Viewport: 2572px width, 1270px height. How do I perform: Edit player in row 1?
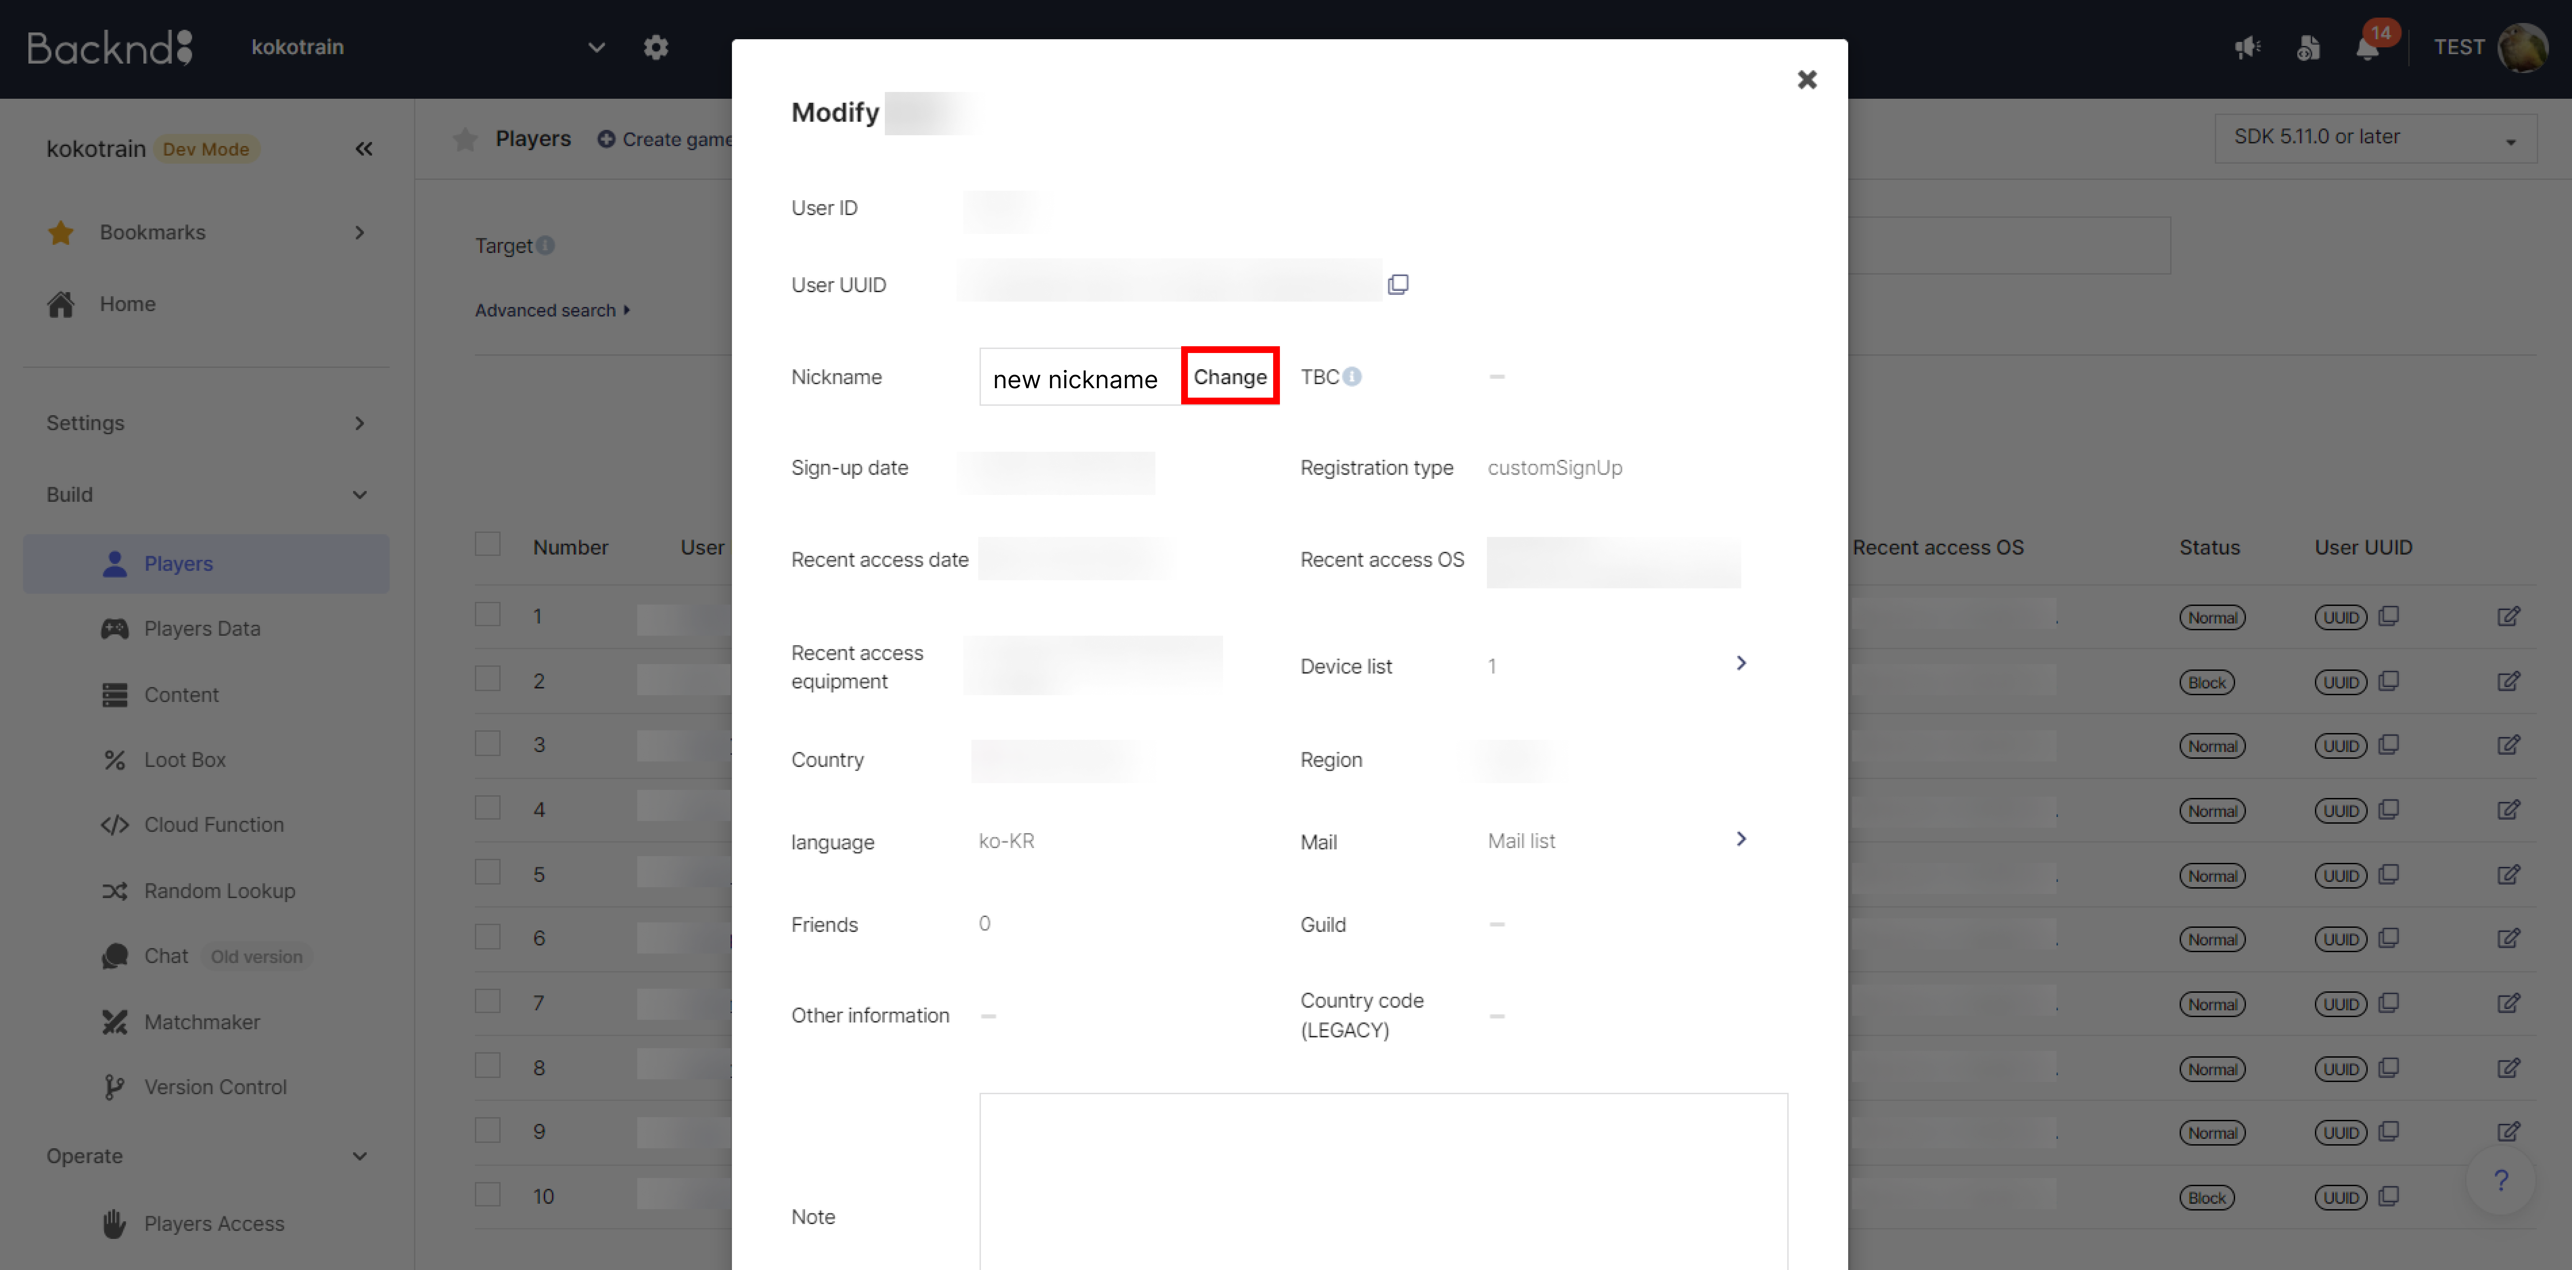[2508, 616]
